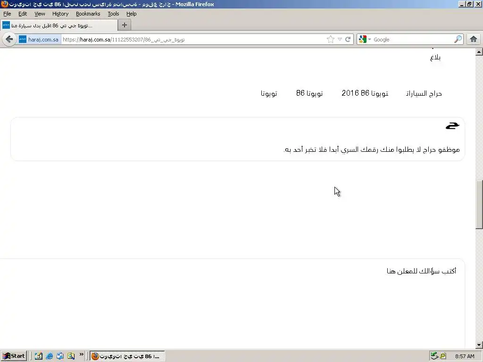Open the Tools menu

113,14
